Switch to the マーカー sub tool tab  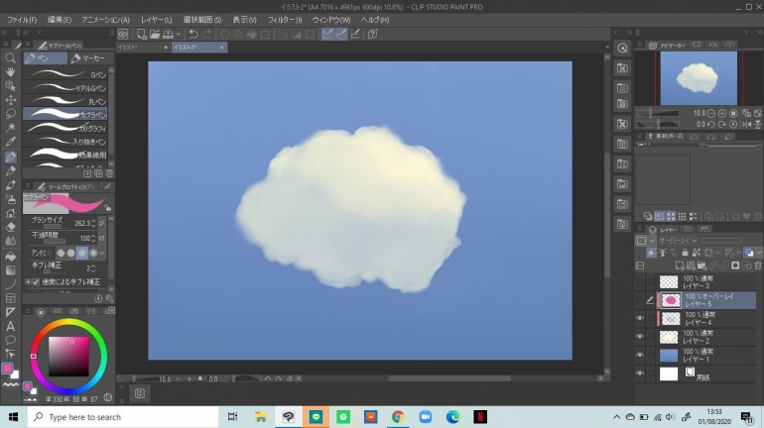[x=88, y=58]
